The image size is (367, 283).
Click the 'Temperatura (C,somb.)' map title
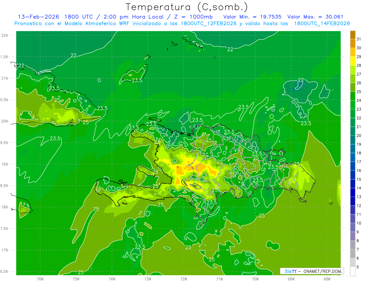[x=187, y=7]
